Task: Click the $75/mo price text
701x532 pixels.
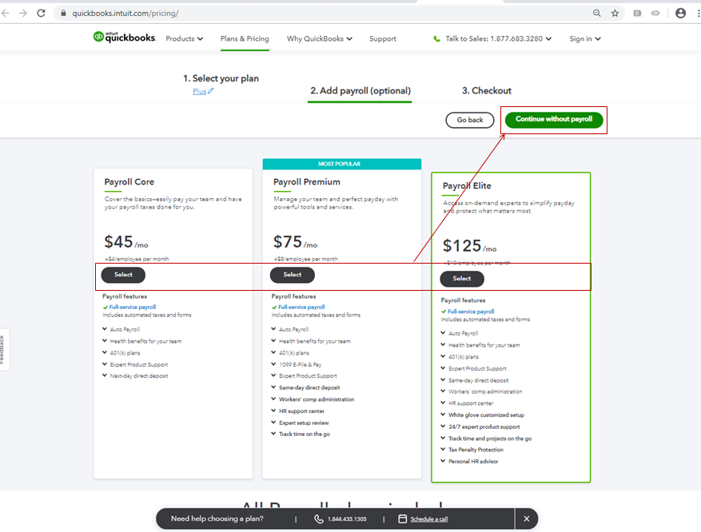Action: click(x=295, y=242)
